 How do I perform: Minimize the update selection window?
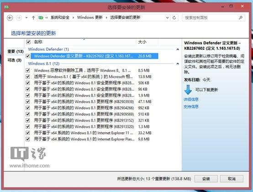coord(223,6)
